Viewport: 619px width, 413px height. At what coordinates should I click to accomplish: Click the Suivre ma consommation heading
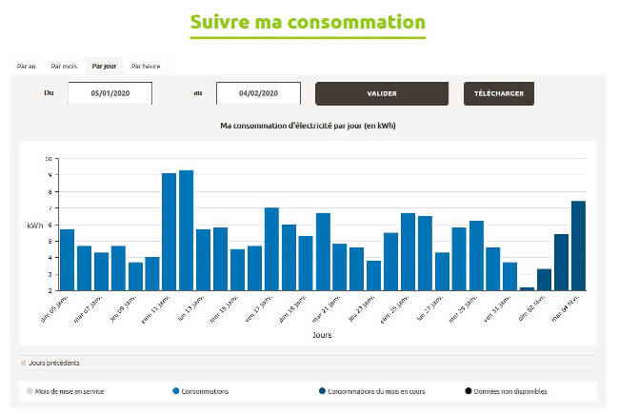coord(308,22)
